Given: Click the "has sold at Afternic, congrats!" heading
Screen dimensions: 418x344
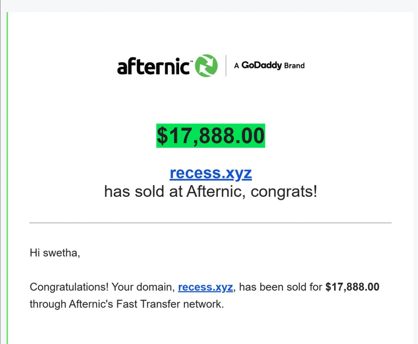Looking at the screenshot, I should point(211,191).
